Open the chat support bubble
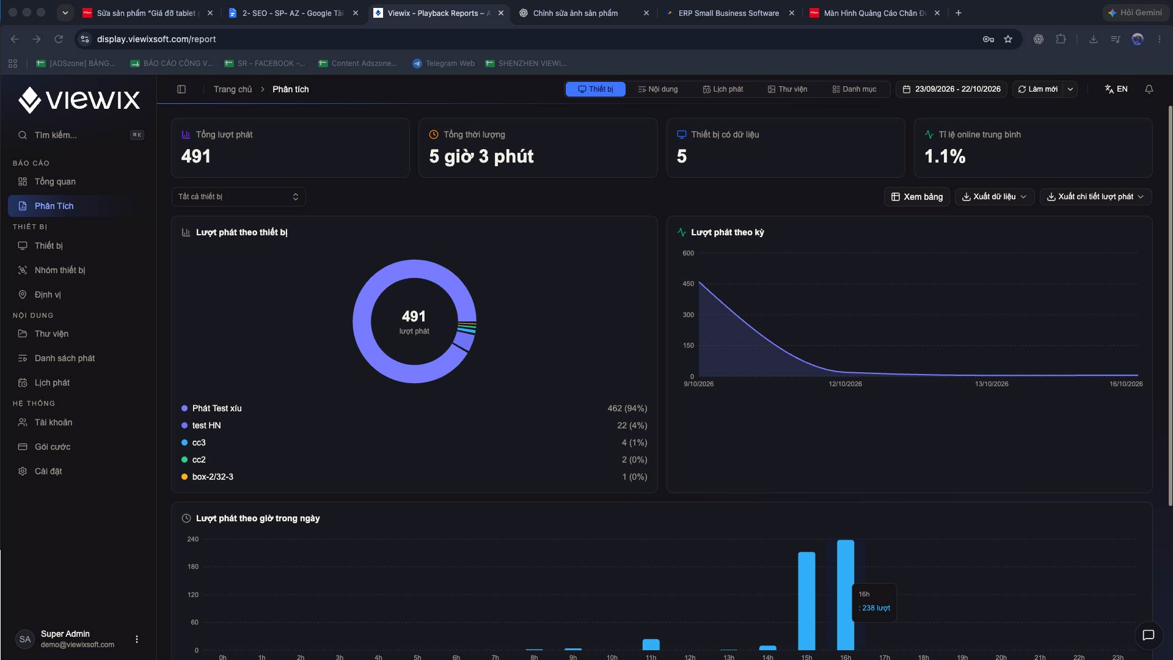This screenshot has width=1173, height=660. pyautogui.click(x=1148, y=635)
